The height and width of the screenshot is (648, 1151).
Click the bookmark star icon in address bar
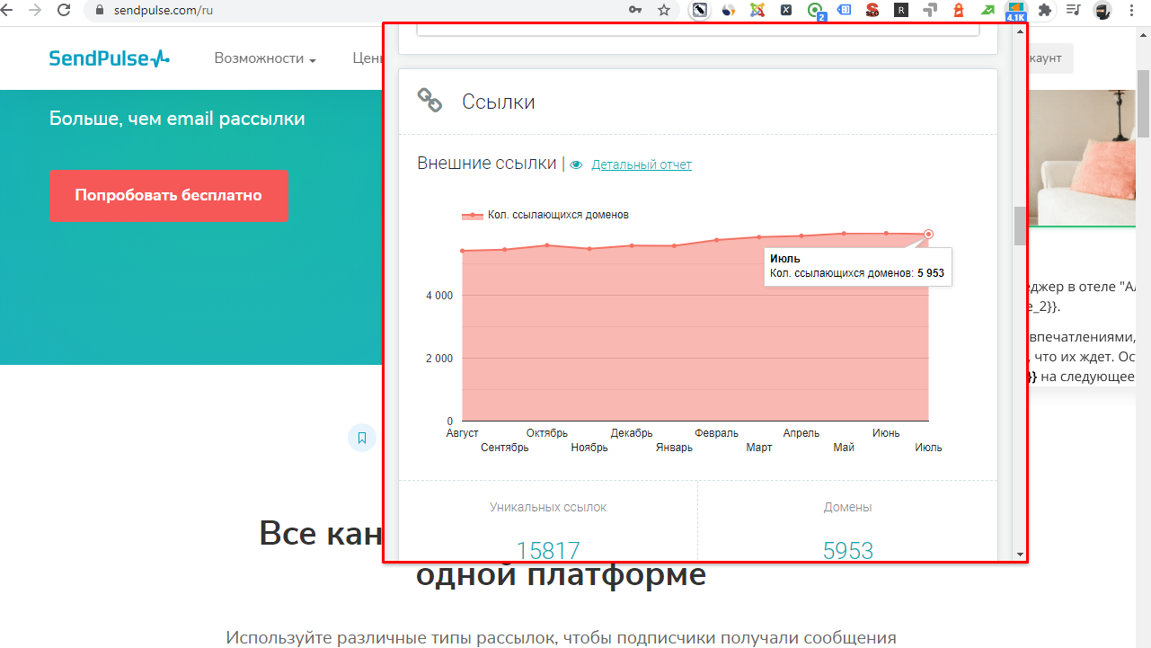click(664, 11)
